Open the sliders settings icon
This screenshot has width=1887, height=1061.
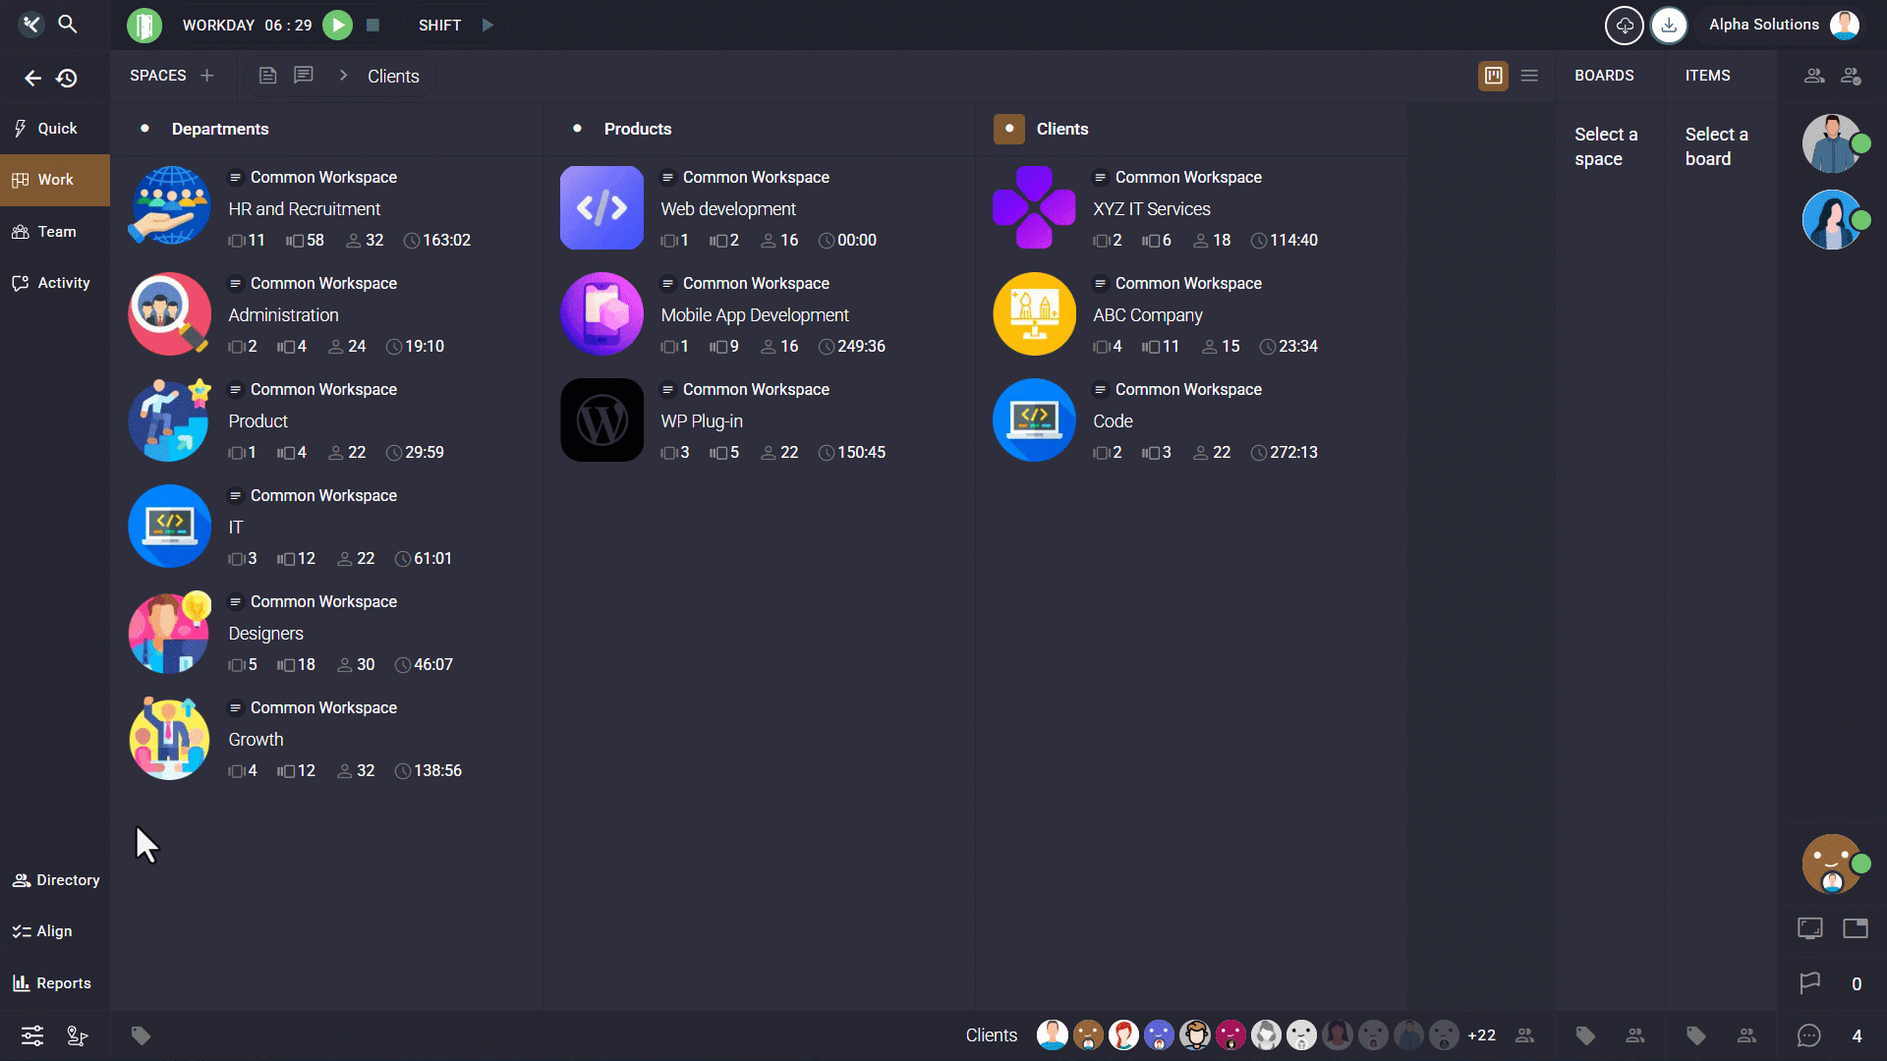(32, 1035)
